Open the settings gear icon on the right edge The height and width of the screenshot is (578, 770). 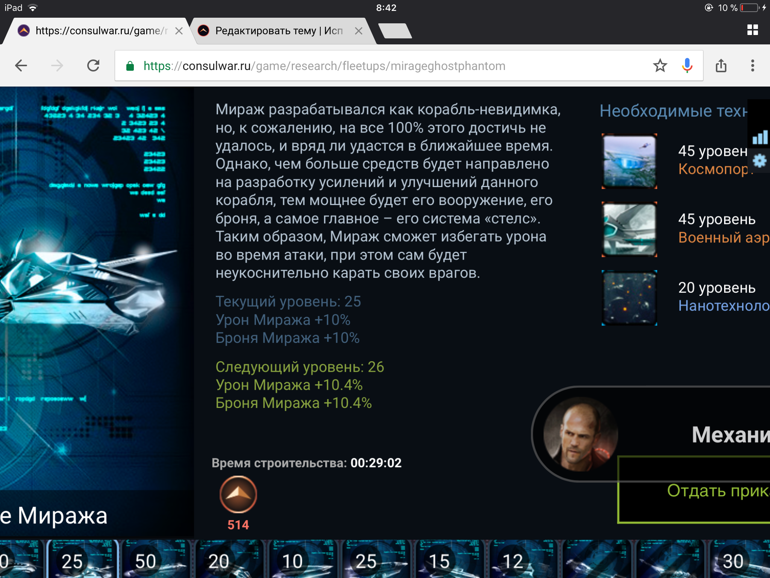click(760, 161)
